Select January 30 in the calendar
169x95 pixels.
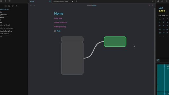pyautogui.click(x=163, y=33)
